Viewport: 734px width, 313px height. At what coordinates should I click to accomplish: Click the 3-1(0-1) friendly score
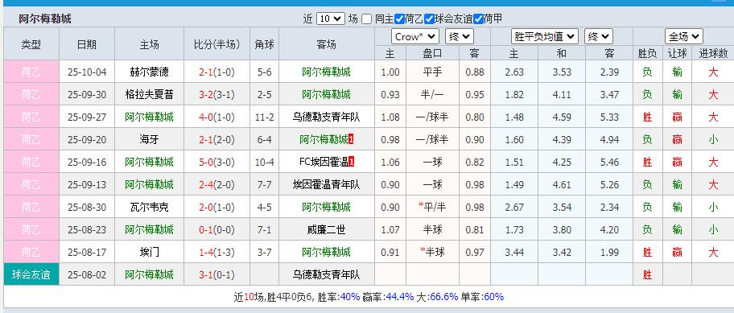point(216,274)
